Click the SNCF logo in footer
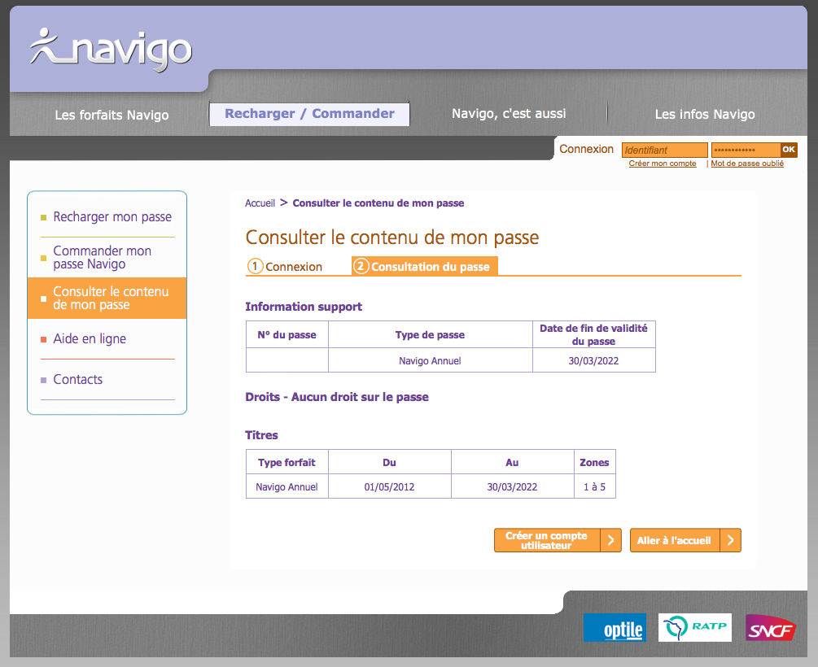 [770, 628]
